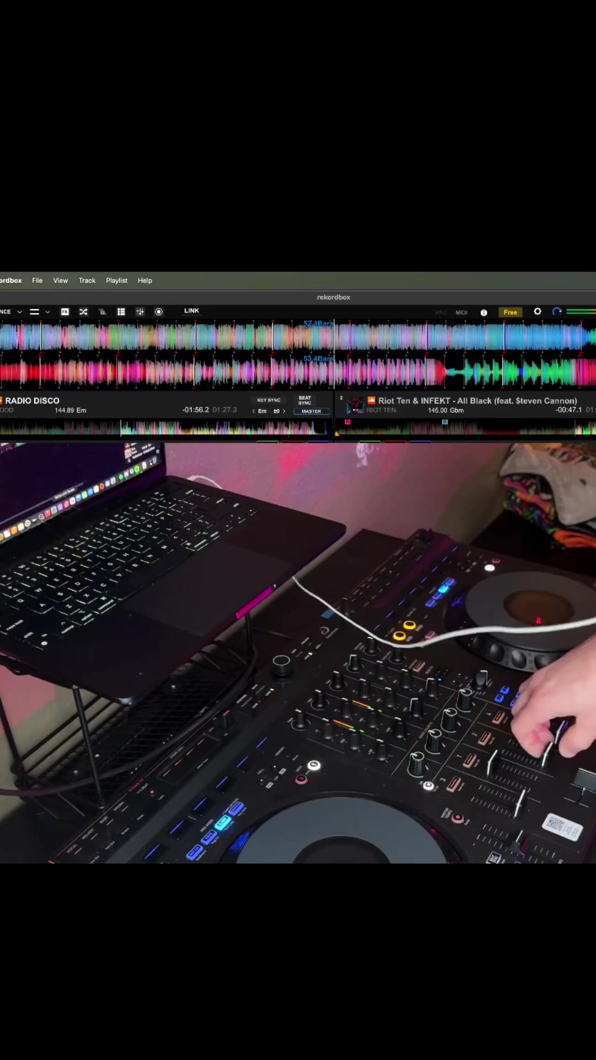
Task: Expand the deck layout dropdown arrow
Action: click(x=47, y=312)
